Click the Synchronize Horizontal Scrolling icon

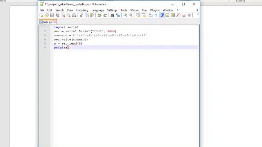pyautogui.click(x=144, y=16)
